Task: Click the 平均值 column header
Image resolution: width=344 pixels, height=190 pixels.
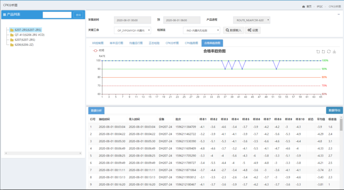Action: [x=321, y=119]
